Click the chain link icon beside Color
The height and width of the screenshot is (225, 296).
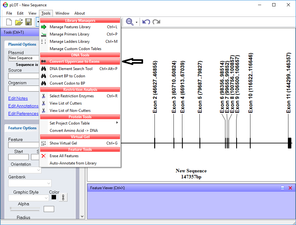pyautogui.click(x=63, y=197)
